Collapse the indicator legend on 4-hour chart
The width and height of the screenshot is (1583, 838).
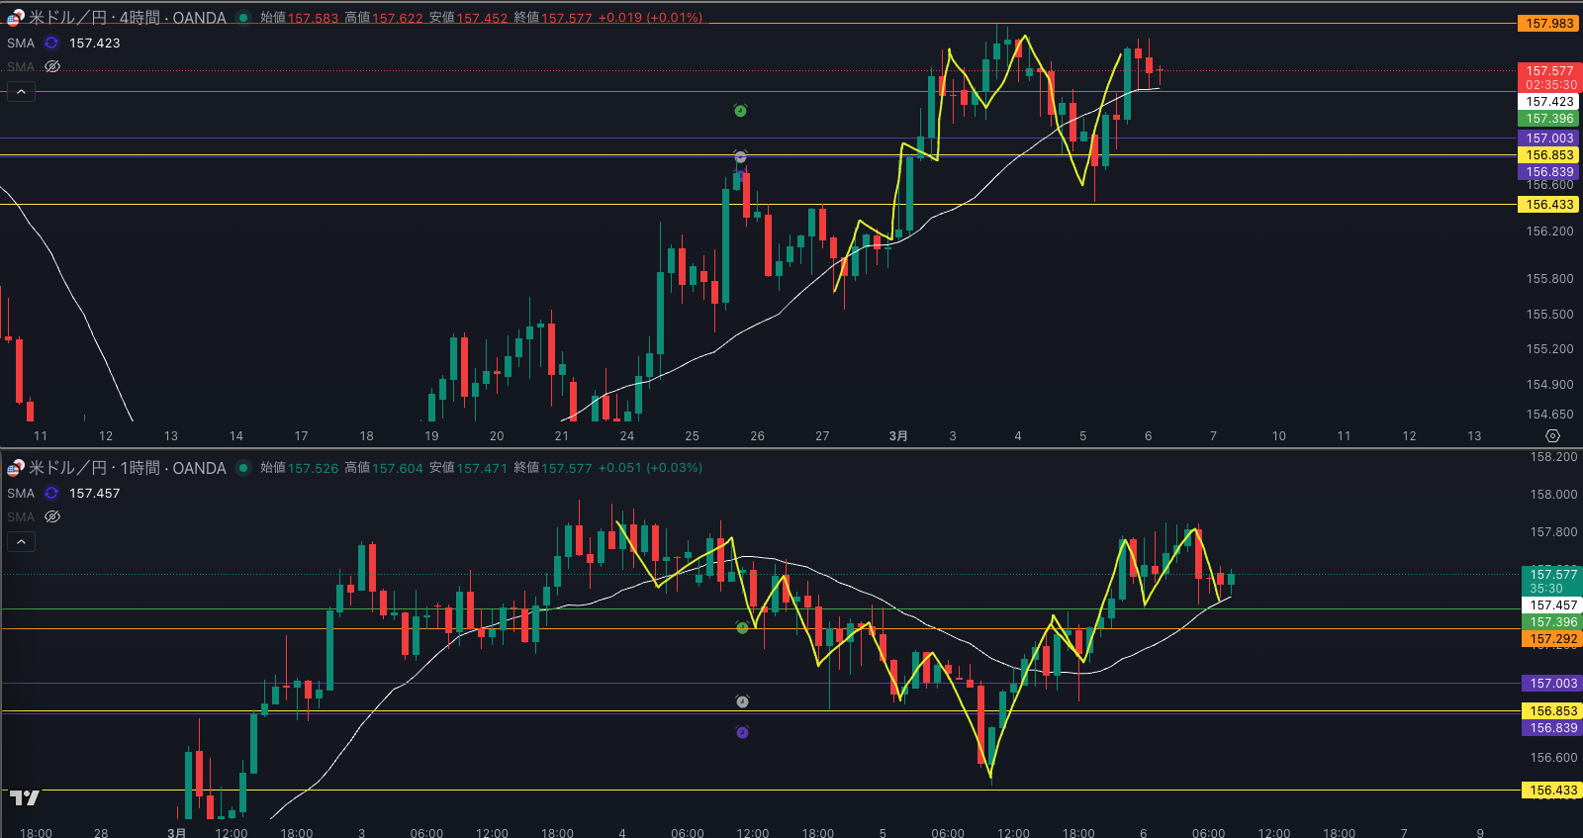click(x=22, y=92)
